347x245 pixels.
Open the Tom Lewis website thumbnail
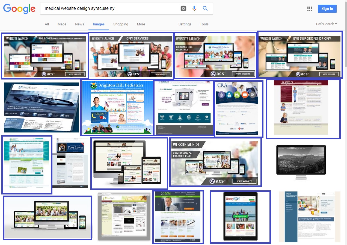tap(71, 163)
